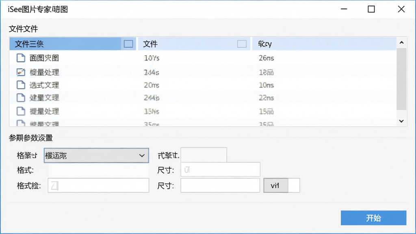416x234 pixels.
Task: Select the 选式文理 row name
Action: [44, 85]
